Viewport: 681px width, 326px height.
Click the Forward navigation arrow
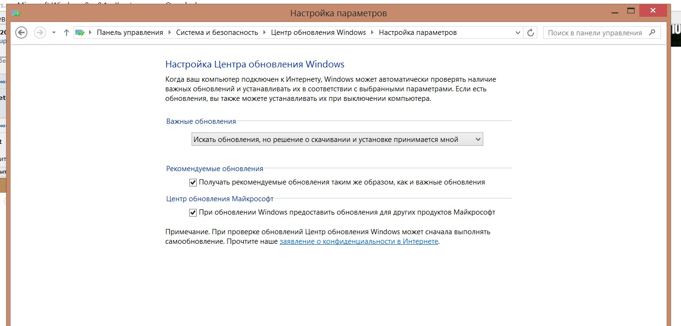click(x=40, y=33)
